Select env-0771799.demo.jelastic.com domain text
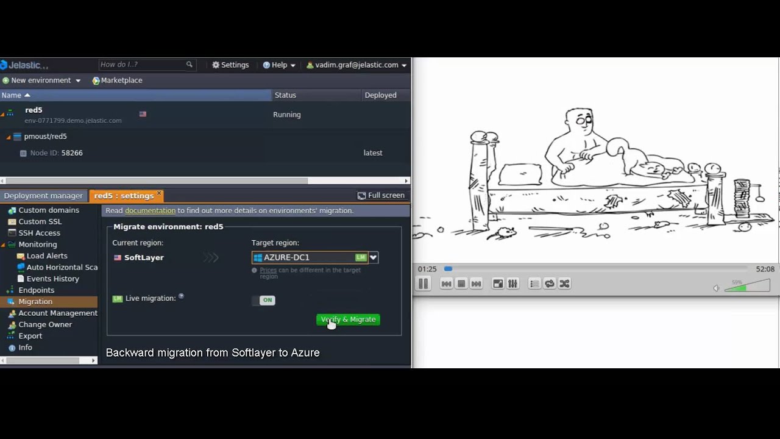The height and width of the screenshot is (439, 780). (73, 121)
